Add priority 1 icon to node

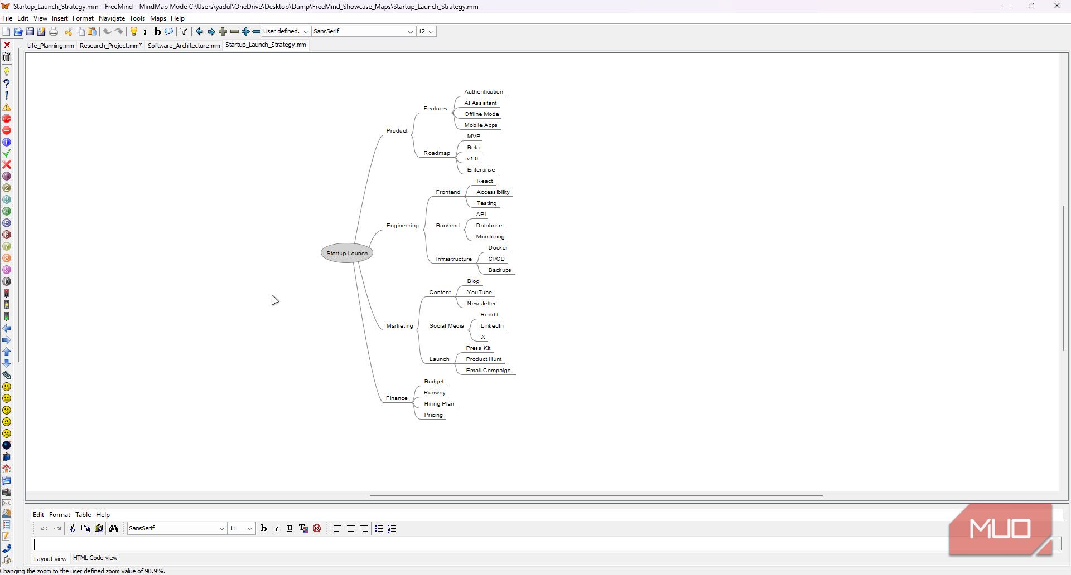tap(7, 177)
